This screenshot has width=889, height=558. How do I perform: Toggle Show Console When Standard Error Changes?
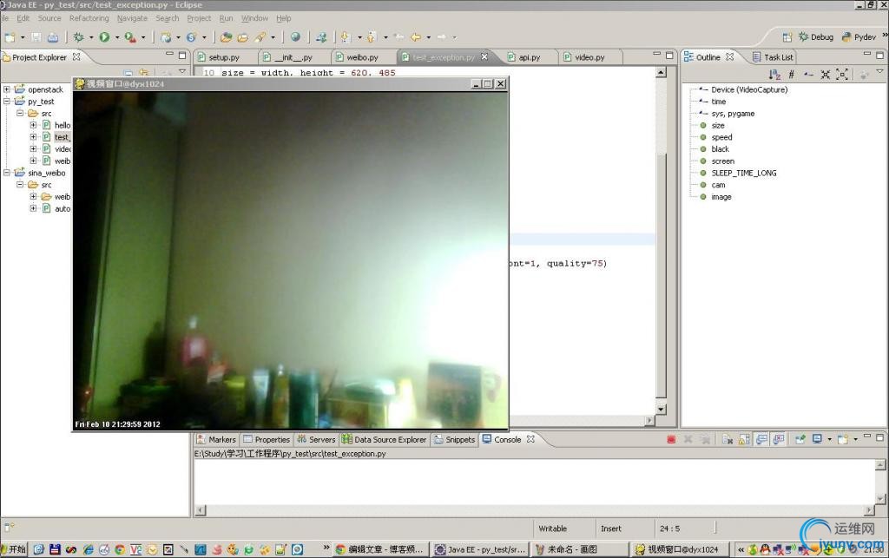click(x=779, y=440)
